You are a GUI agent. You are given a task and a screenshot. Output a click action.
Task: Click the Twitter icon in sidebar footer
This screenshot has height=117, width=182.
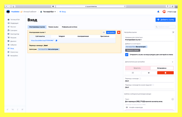[x=22, y=109]
